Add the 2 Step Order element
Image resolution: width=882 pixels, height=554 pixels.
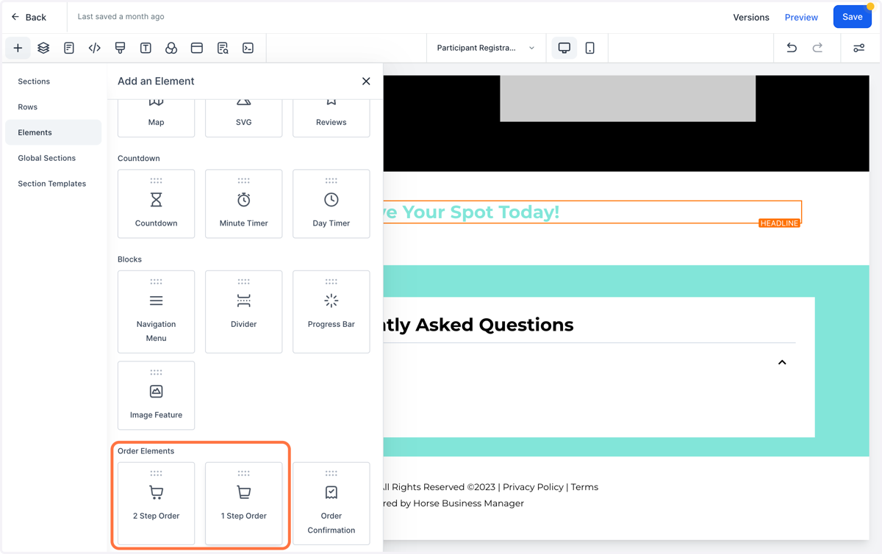pos(157,503)
